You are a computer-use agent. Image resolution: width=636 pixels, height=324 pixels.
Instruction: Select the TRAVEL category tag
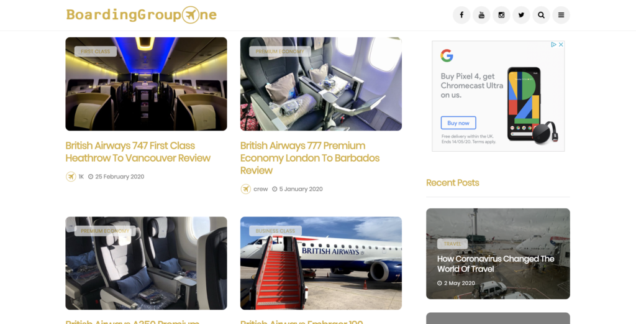(452, 244)
